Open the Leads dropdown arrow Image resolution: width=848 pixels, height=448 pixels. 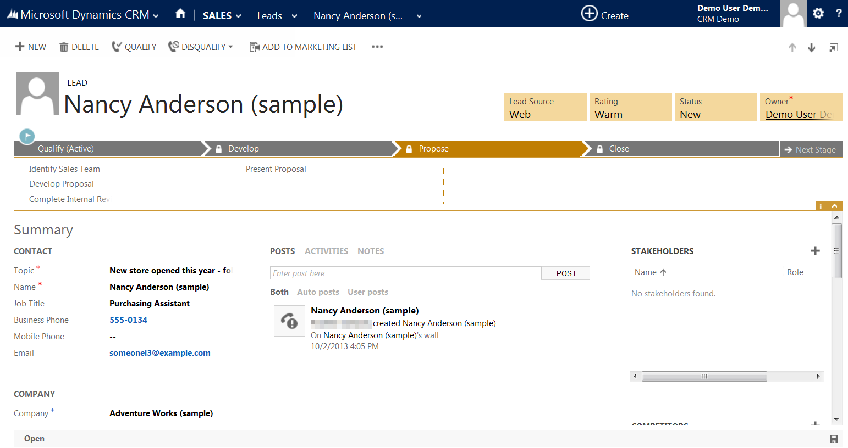[x=294, y=16]
